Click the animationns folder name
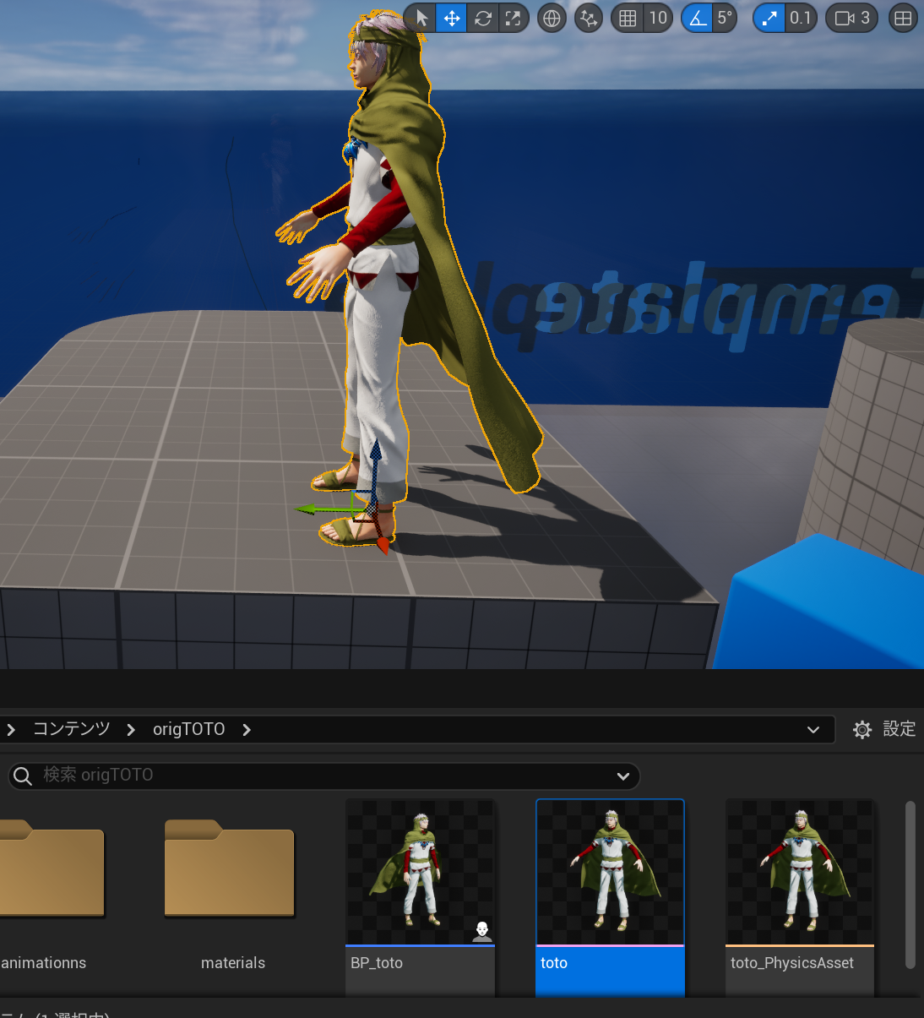 pos(43,963)
